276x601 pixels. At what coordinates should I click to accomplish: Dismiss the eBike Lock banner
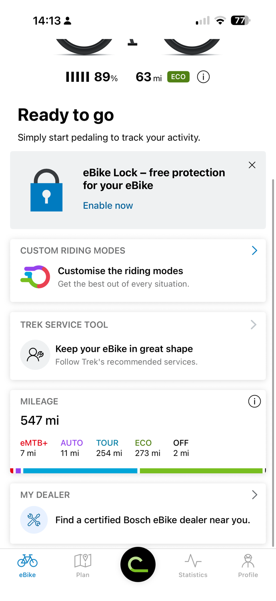pos(252,165)
